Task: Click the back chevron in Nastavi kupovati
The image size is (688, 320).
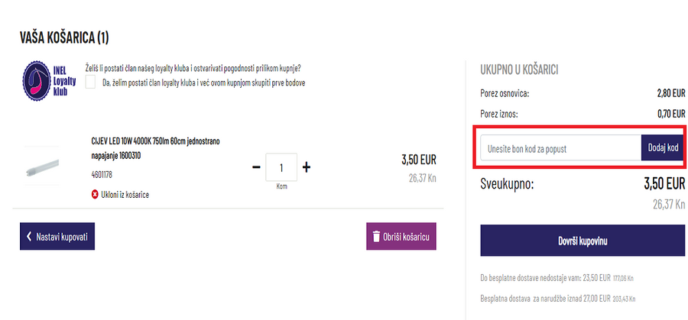Action: [29, 237]
